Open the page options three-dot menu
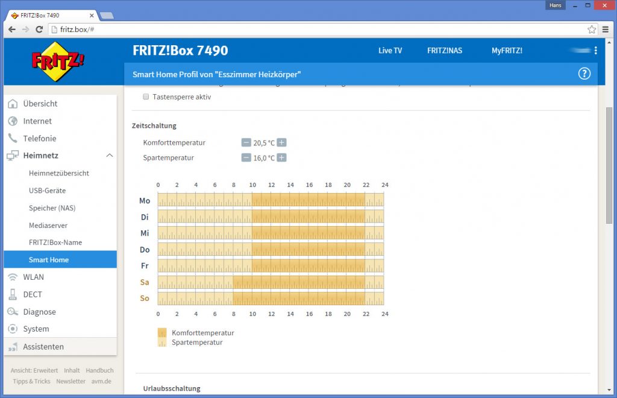The height and width of the screenshot is (398, 617). coord(596,51)
